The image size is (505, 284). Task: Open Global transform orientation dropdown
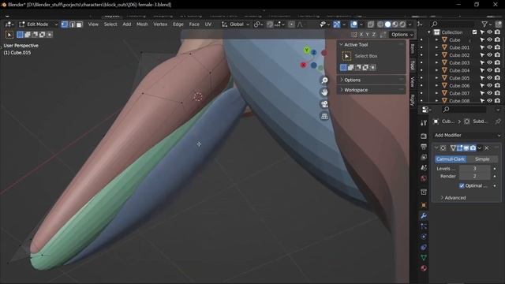(236, 24)
